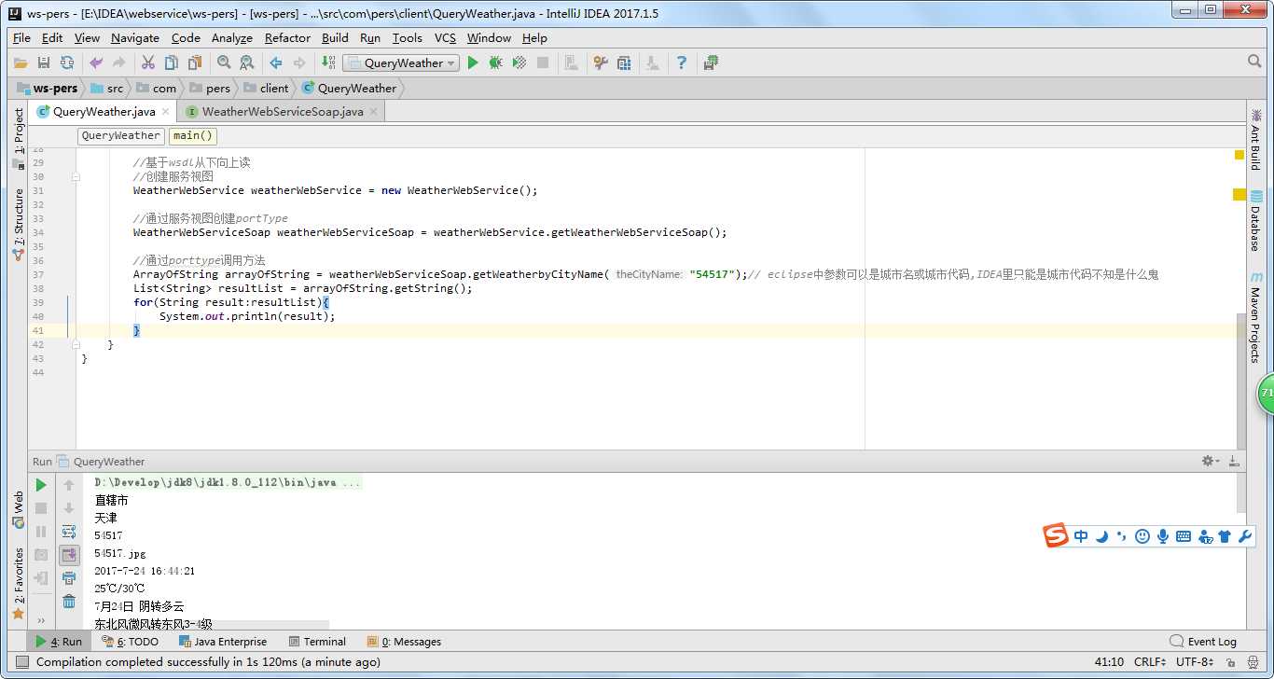
Task: Hide the Run tool window
Action: [1235, 461]
